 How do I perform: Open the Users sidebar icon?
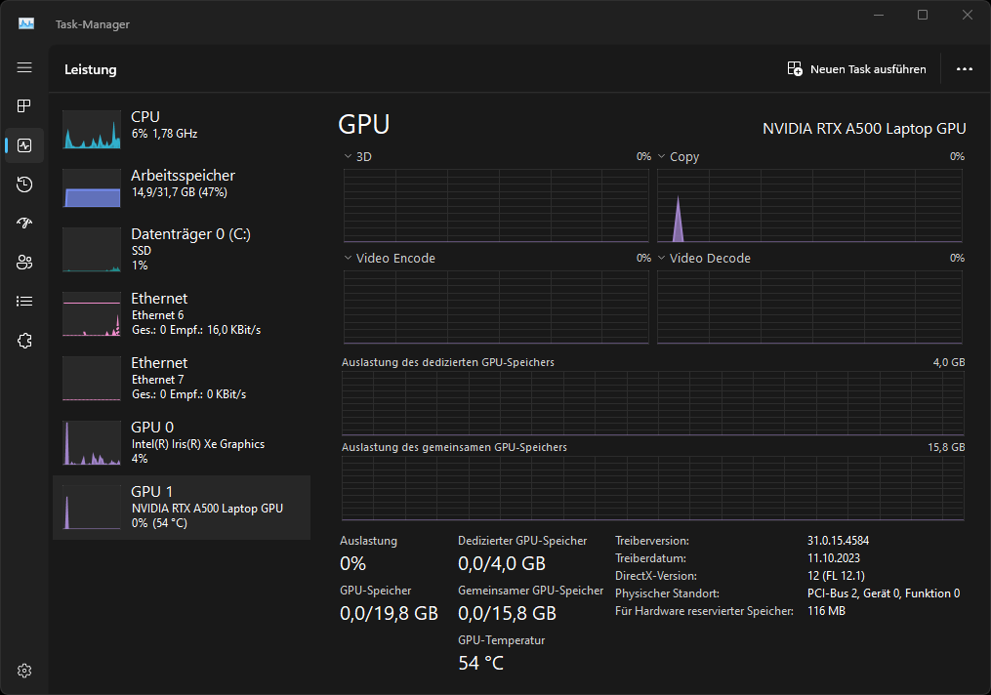point(24,263)
